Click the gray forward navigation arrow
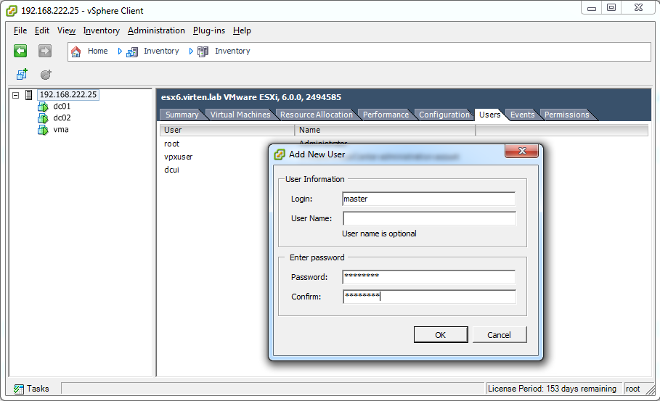 pyautogui.click(x=44, y=51)
